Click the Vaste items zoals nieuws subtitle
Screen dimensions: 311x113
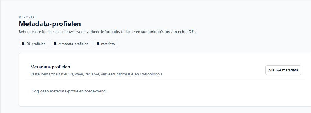pyautogui.click(x=97, y=74)
